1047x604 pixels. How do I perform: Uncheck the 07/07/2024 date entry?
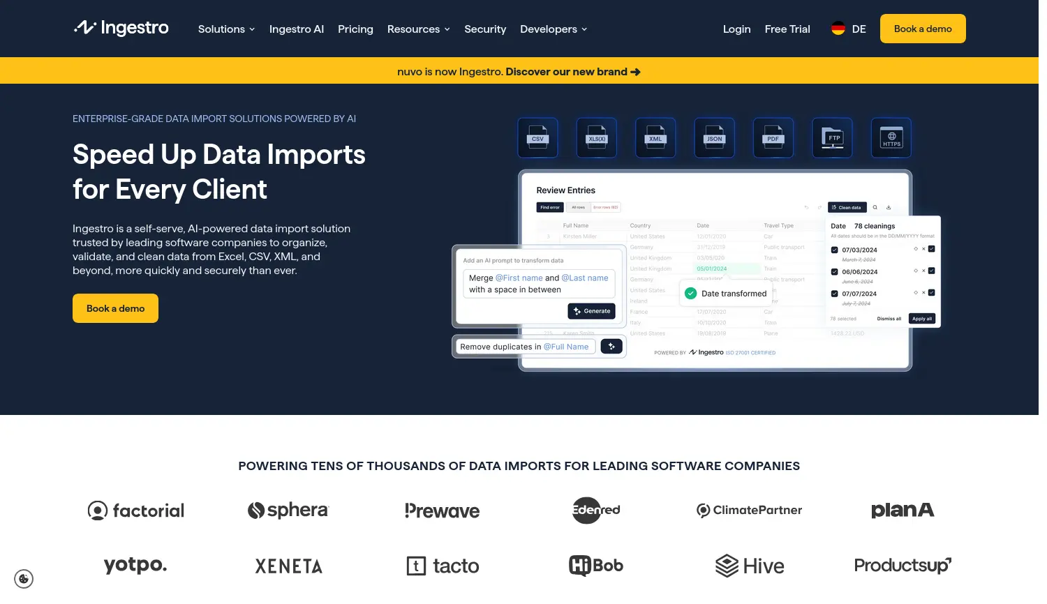coord(835,293)
